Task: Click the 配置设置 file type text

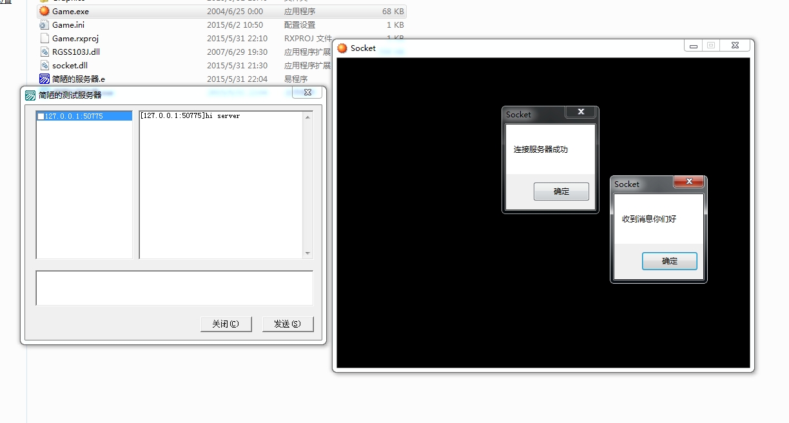Action: coord(300,25)
